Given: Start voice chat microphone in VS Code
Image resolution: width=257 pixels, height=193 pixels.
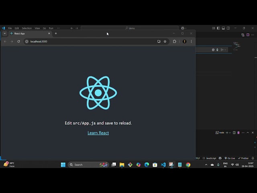Looking at the screenshot, I should pyautogui.click(x=217, y=50).
